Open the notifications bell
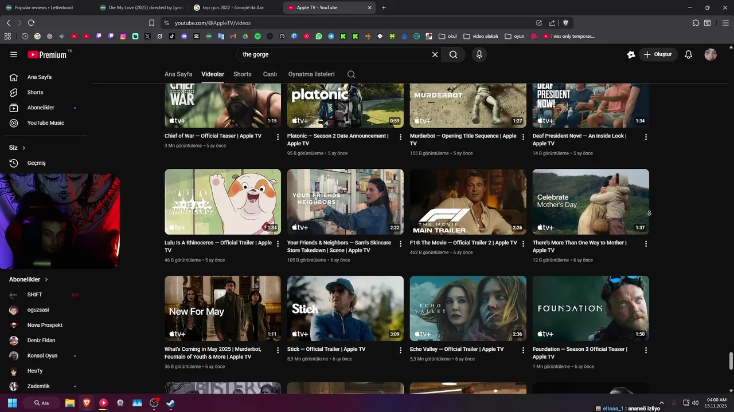Image resolution: width=734 pixels, height=412 pixels. 689,55
